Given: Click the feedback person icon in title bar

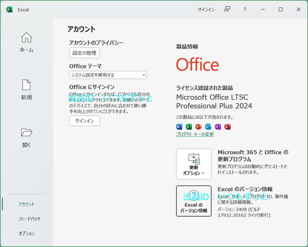Looking at the screenshot, I should [227, 9].
